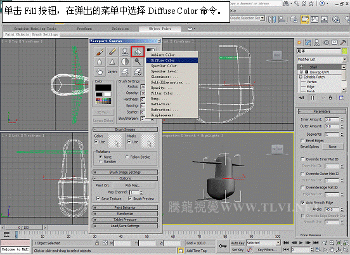Select the Random rotation radio button
The image size is (350, 255).
[x=101, y=162]
